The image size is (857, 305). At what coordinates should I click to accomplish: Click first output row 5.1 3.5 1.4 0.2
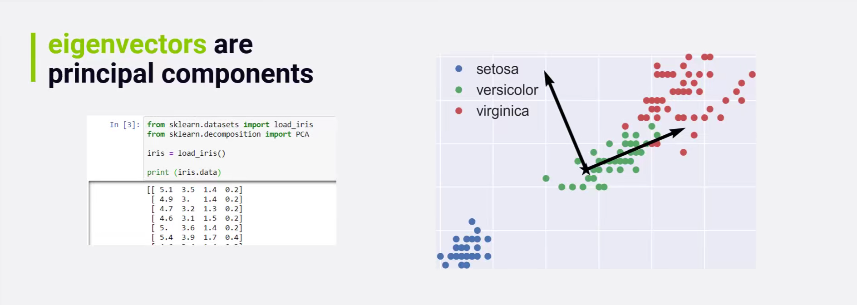click(195, 190)
